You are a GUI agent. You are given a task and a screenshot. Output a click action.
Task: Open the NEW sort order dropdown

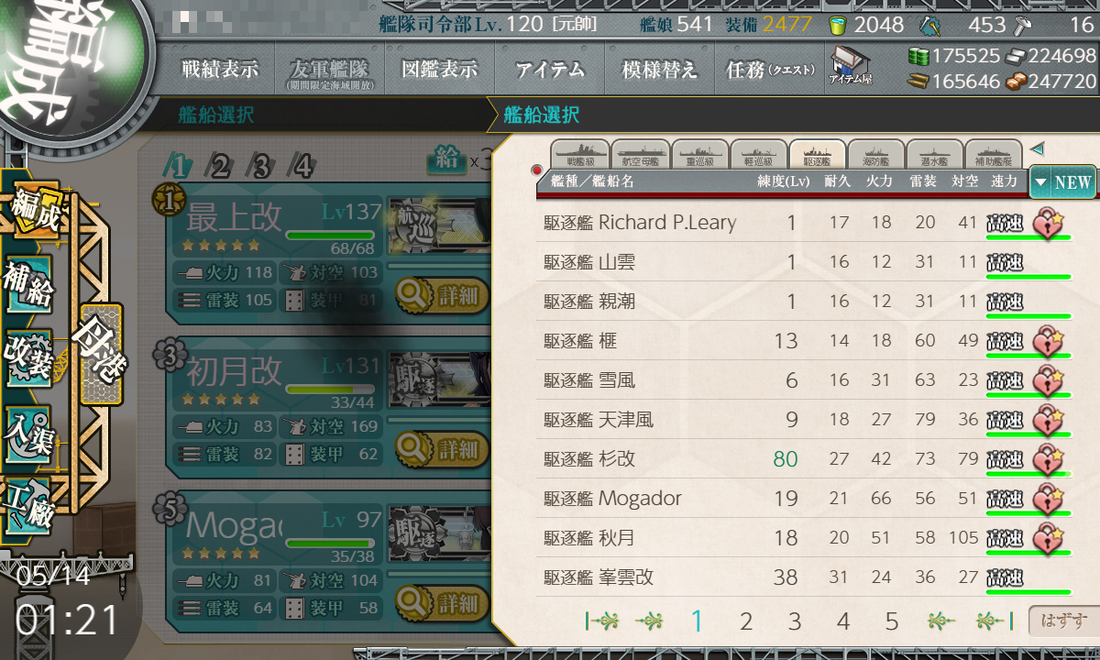pos(1062,181)
